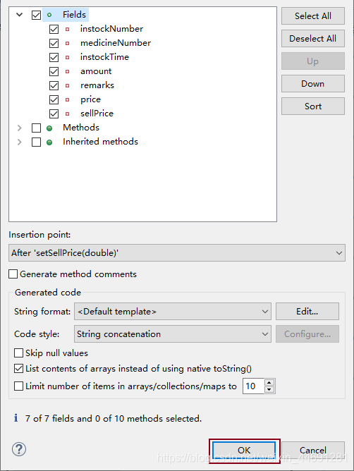Open the String format dropdown
Image resolution: width=354 pixels, height=471 pixels.
click(173, 312)
